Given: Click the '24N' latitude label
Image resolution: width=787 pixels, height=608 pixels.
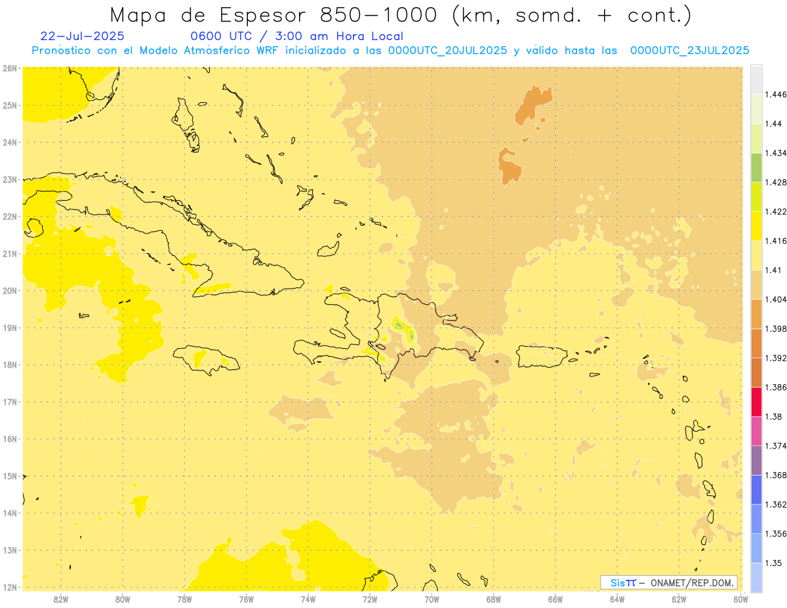Looking at the screenshot, I should tap(9, 142).
